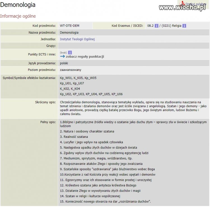Viewport: 210px width, 207px height.
Task: Click the 08.2 Erasmus code value
Action: [150, 26]
